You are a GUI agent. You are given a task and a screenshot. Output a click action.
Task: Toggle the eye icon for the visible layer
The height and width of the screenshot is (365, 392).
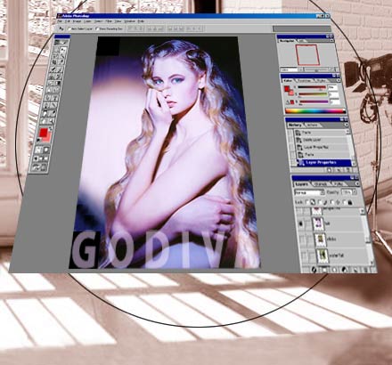click(301, 223)
